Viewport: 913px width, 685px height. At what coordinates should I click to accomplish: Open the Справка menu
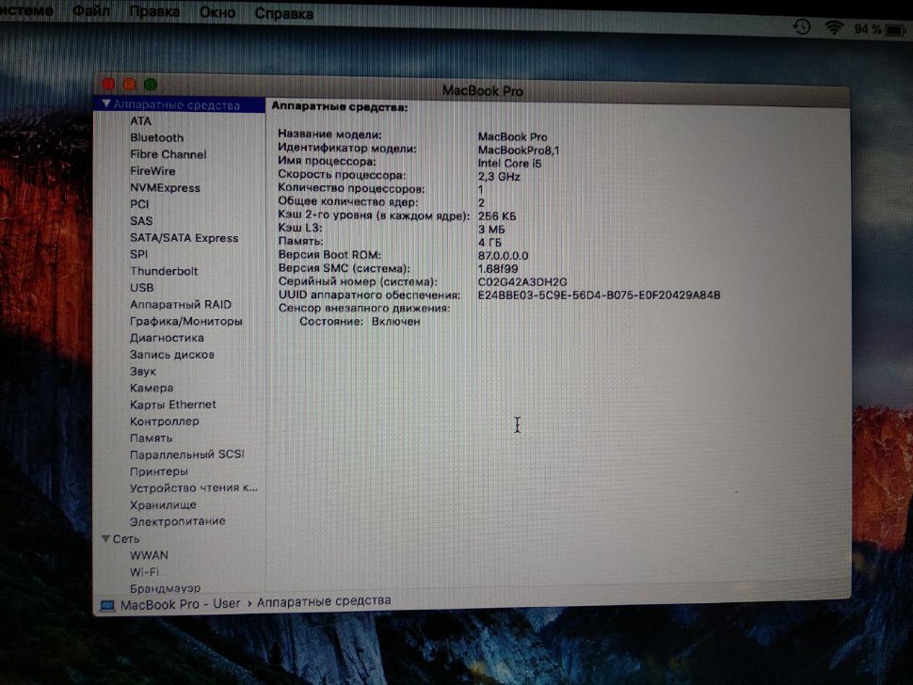(283, 13)
